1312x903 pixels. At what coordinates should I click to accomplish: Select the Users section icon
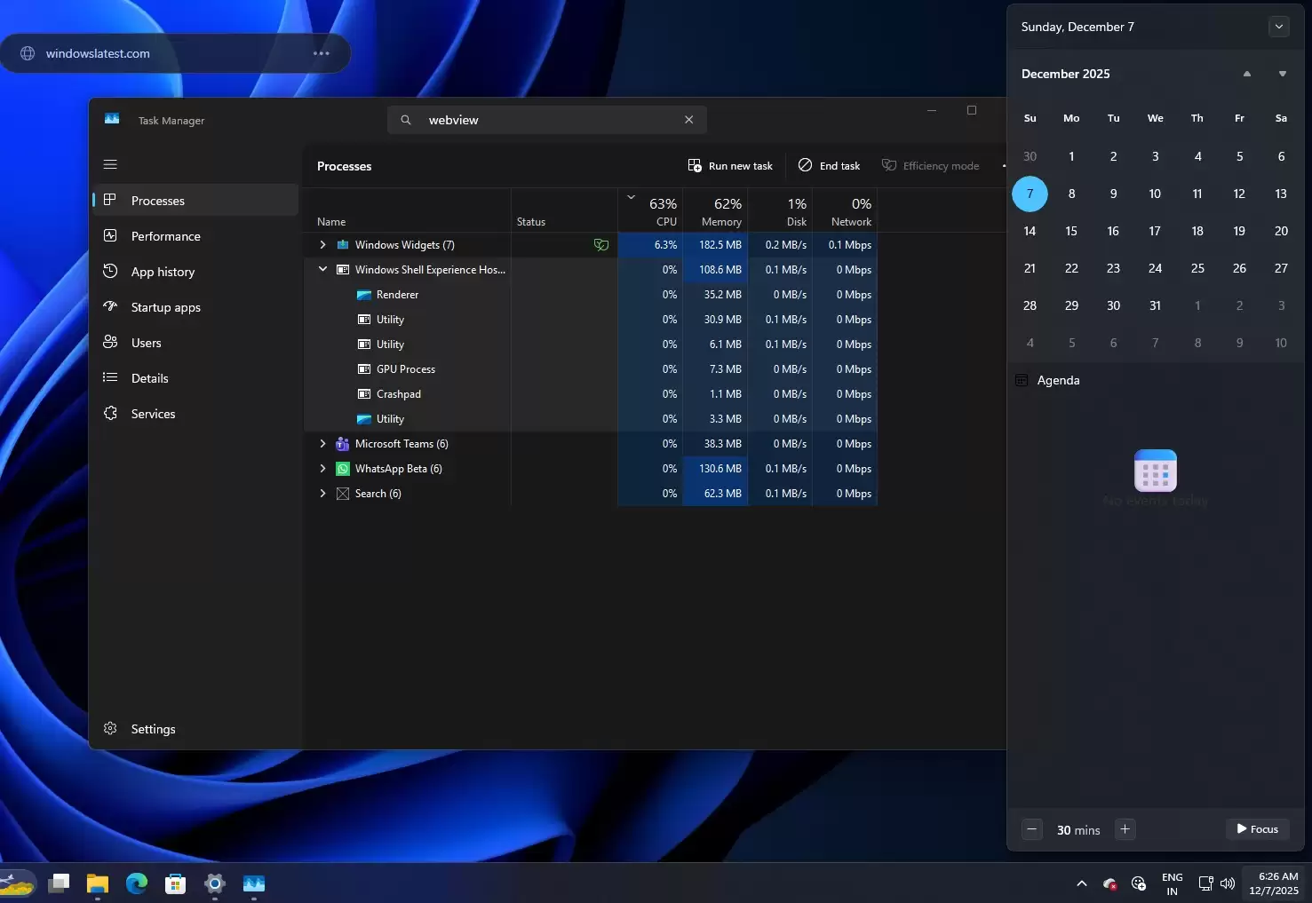110,342
